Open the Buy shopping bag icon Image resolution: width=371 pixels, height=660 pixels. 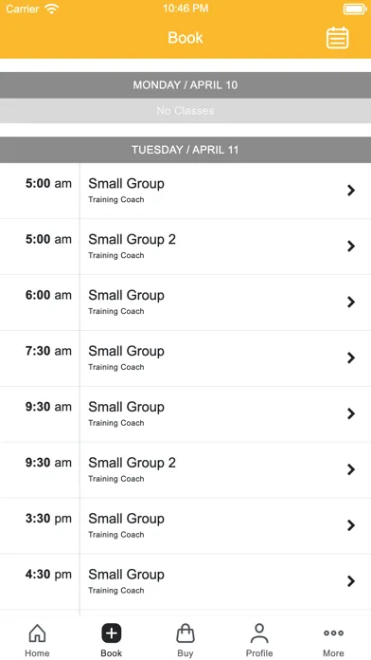(x=185, y=633)
